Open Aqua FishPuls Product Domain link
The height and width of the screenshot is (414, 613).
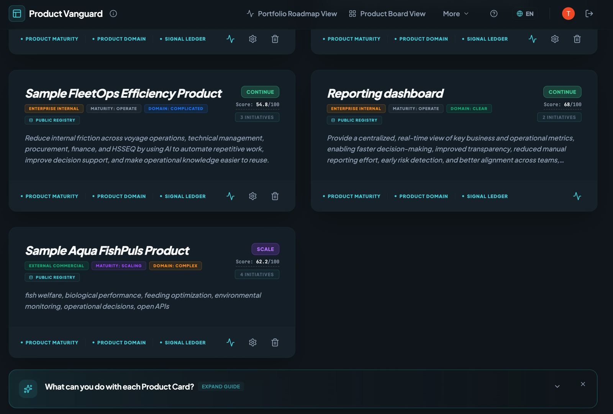click(x=119, y=343)
